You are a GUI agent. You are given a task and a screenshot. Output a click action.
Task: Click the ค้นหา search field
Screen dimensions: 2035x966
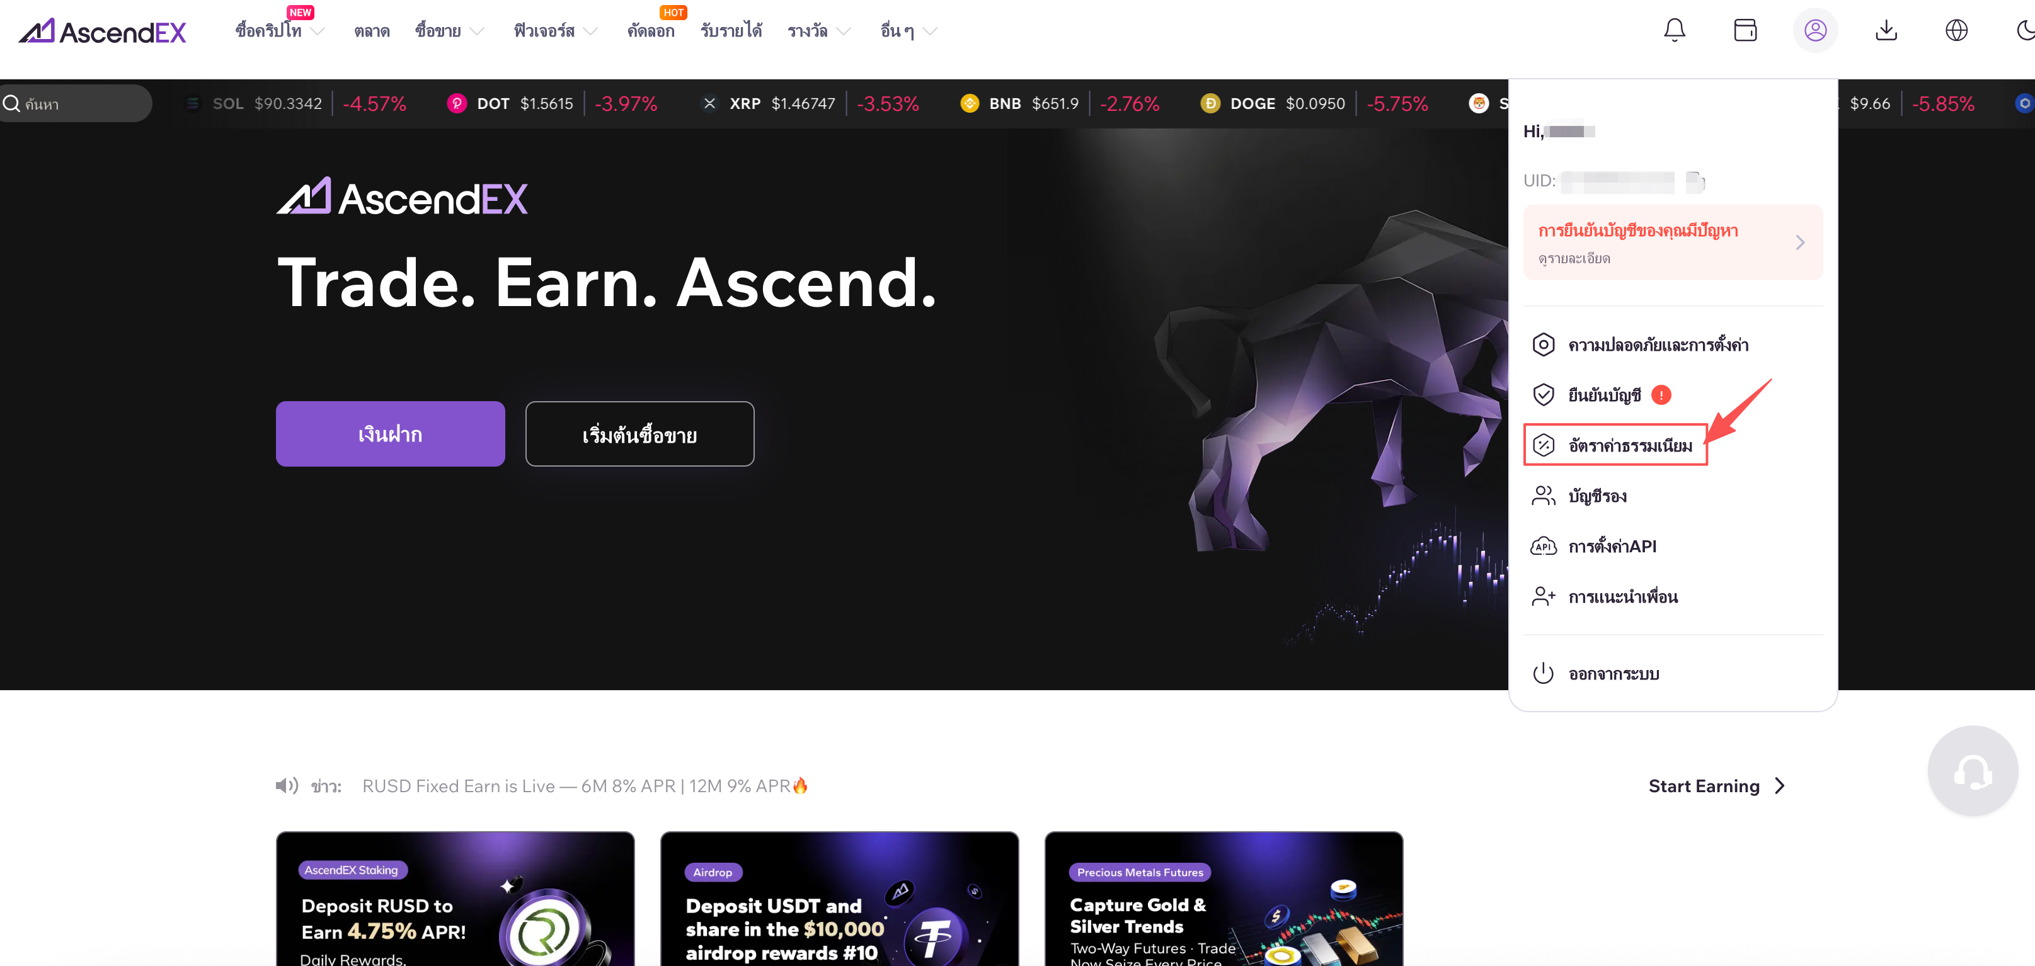point(75,103)
